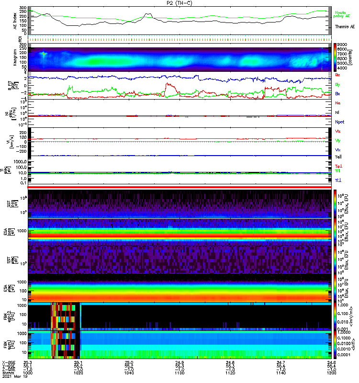Click the multicolored burst in FBK edc12 panel

63,316
